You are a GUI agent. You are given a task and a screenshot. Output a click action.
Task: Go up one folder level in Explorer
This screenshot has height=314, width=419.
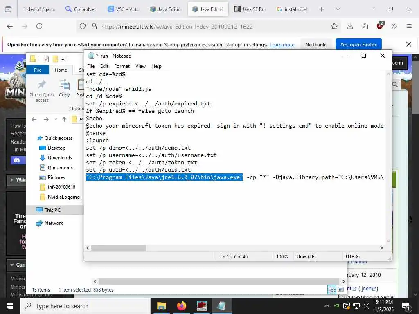pyautogui.click(x=64, y=119)
